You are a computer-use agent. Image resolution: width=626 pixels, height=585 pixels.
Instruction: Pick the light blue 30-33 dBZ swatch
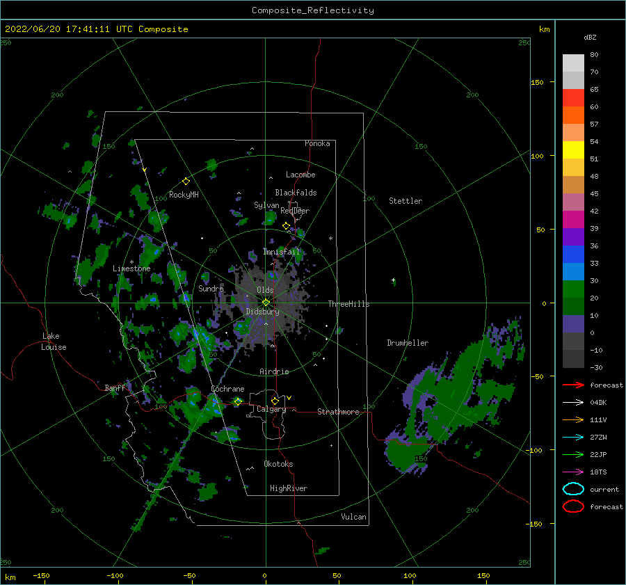pyautogui.click(x=573, y=272)
